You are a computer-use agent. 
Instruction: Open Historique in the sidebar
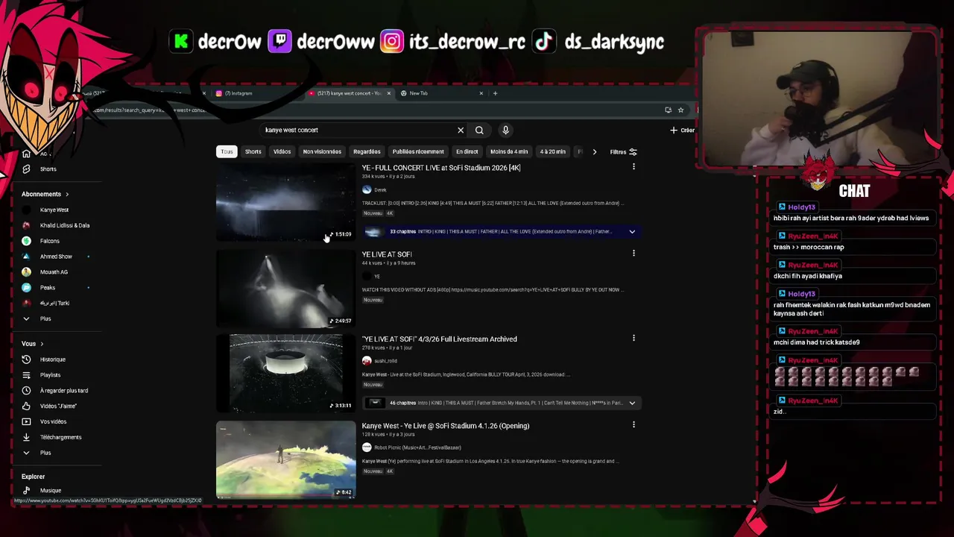click(x=52, y=359)
